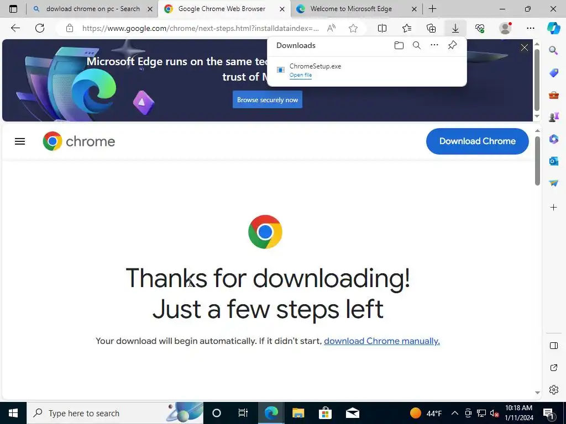Open the sidebar Games chess icon
This screenshot has height=424, width=566.
click(553, 117)
